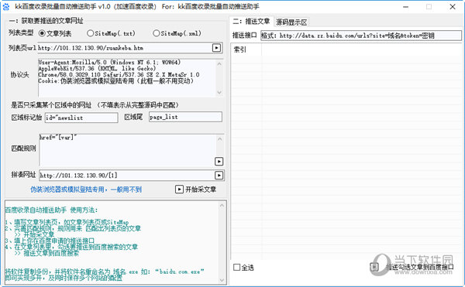Push checked articles via 推送勾选文章到百度接口 button
Screen dimensions: 465x287
coord(412,267)
